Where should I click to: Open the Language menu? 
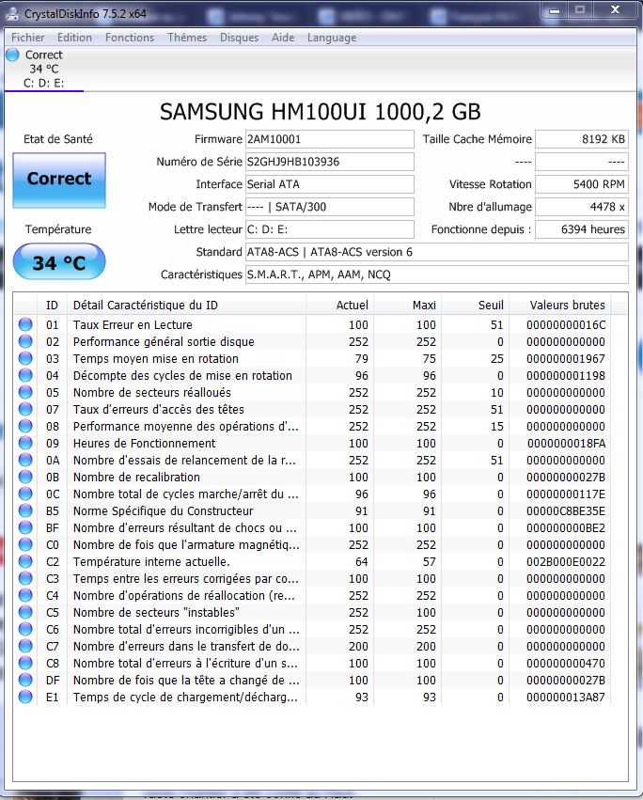pos(332,38)
